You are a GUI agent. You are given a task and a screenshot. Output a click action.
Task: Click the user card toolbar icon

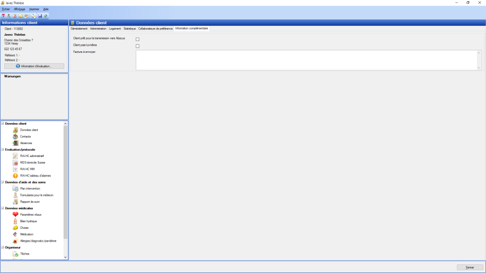coord(26,16)
